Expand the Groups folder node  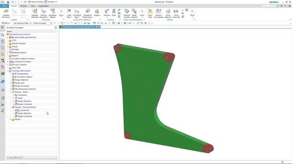pyautogui.click(x=8, y=46)
